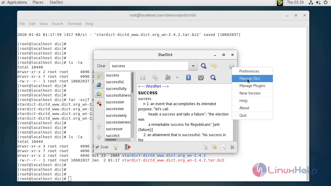
Task: Open the terminal Edit menu
Action: 32,24
